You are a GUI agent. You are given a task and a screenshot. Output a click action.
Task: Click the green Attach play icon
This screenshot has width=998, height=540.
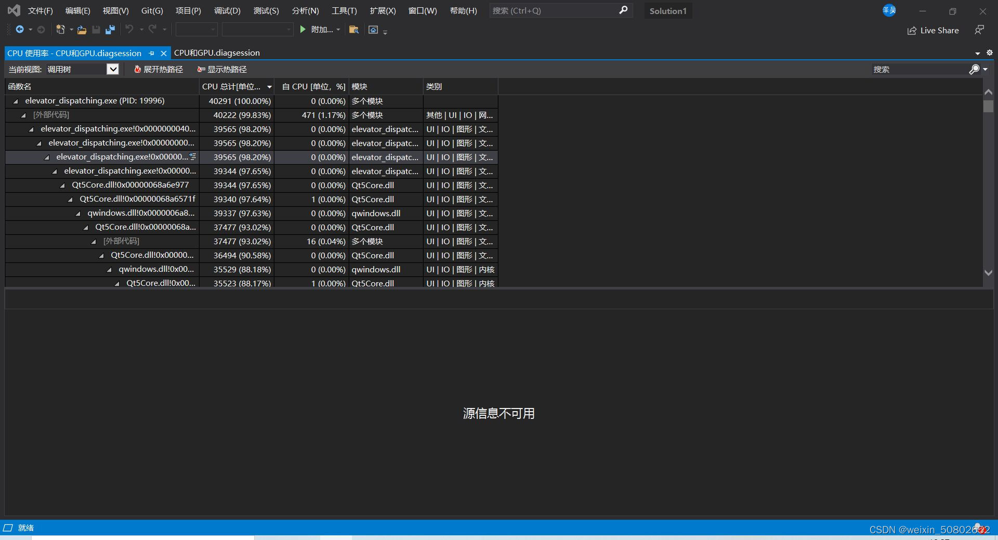(303, 30)
